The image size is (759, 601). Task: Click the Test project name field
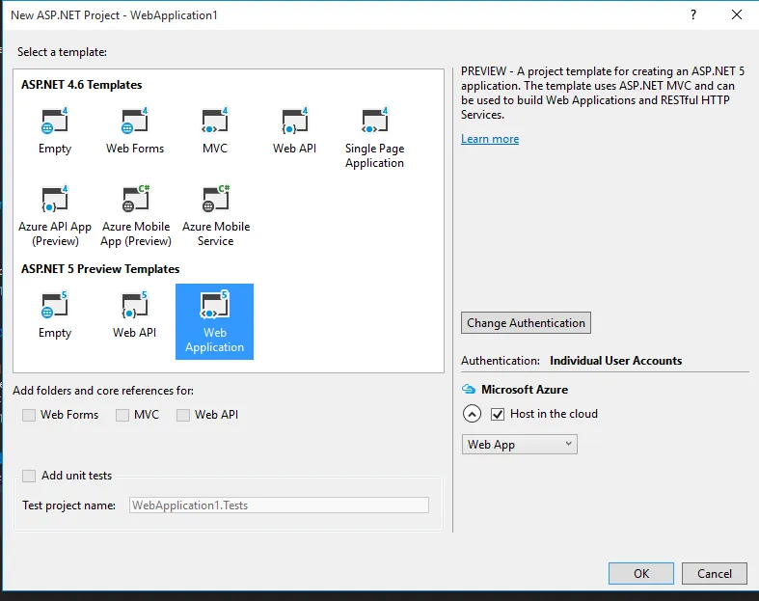coord(279,505)
